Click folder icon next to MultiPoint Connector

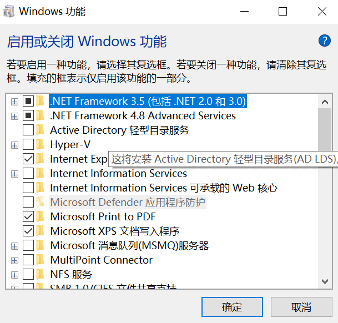41,260
